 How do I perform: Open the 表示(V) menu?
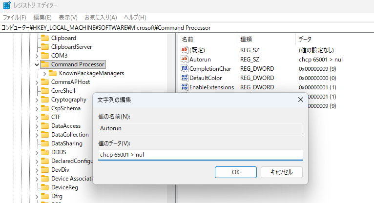68,17
